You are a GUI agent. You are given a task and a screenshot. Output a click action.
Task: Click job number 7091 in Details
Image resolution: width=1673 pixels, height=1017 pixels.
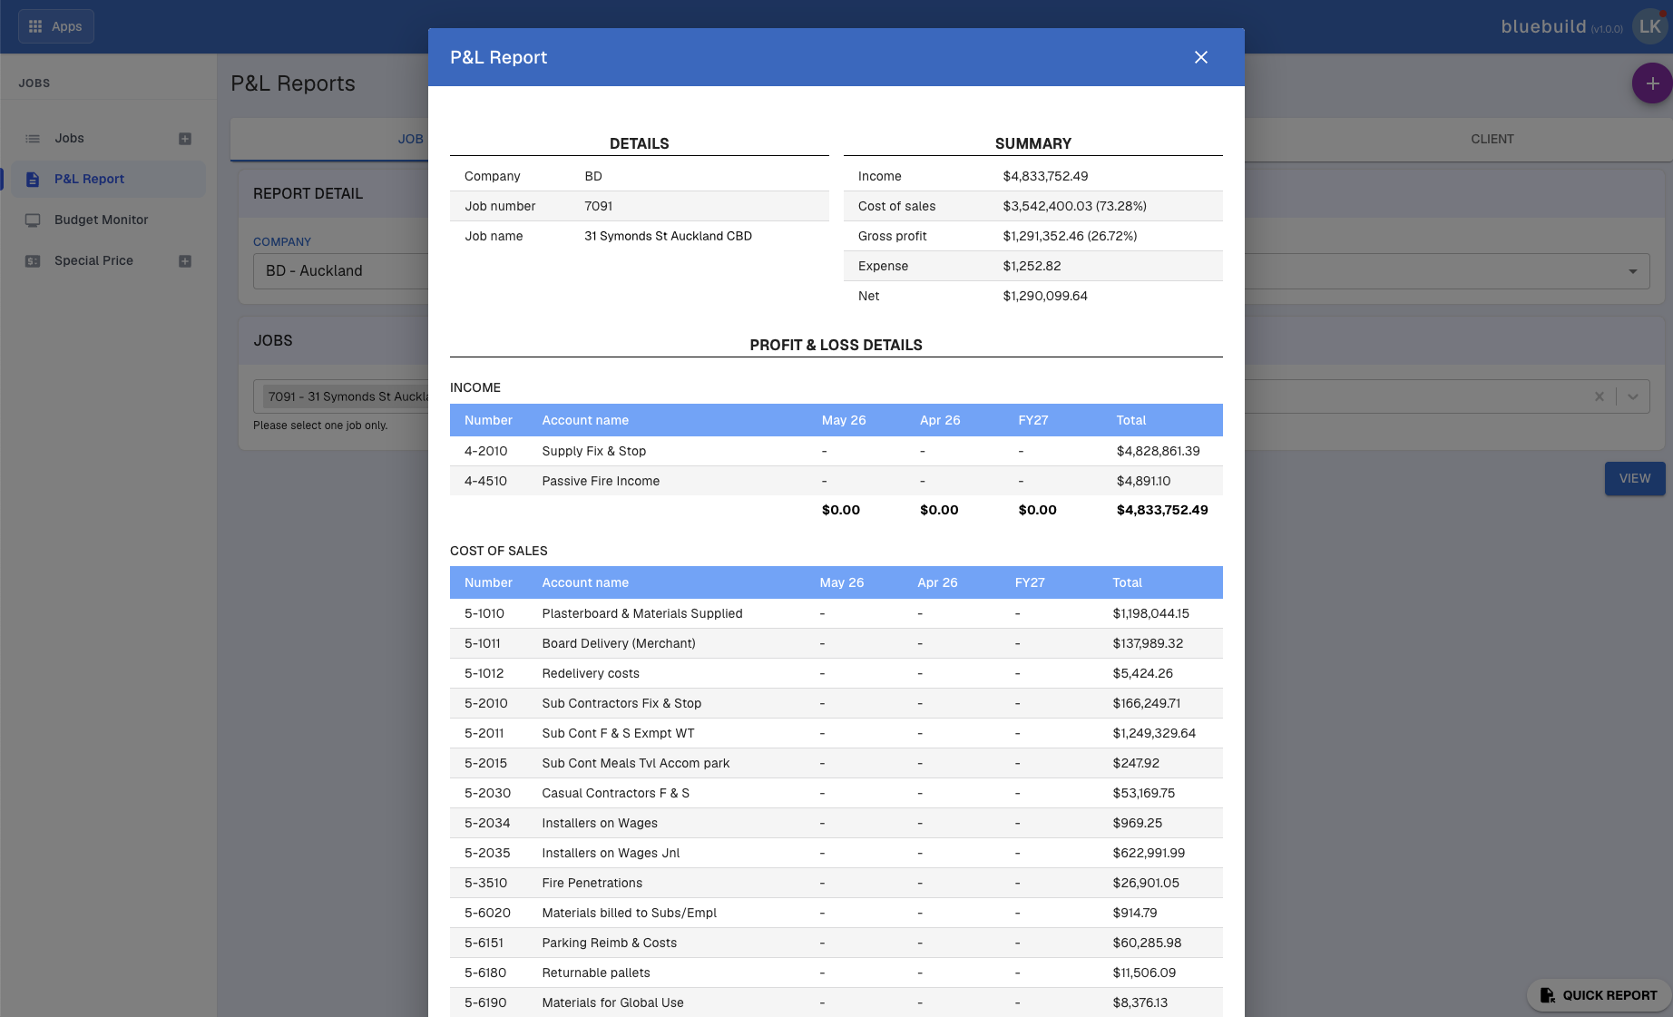[598, 206]
